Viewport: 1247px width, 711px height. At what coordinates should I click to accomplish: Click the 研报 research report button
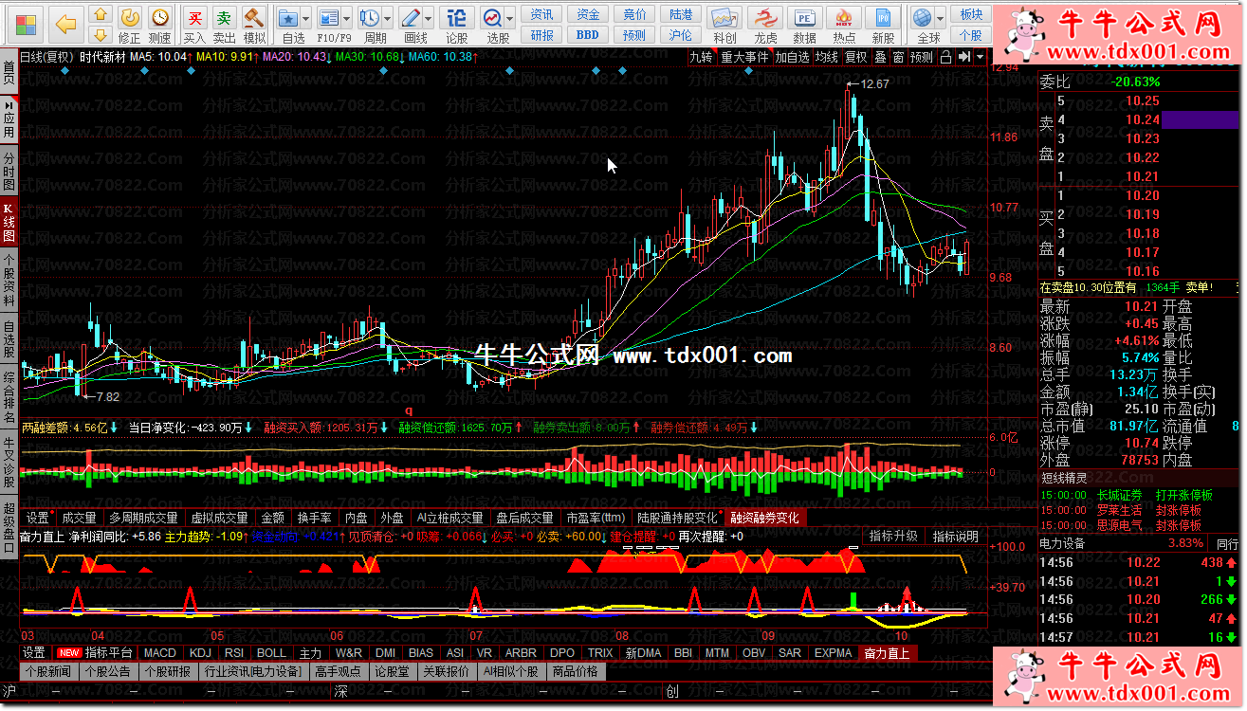coord(541,35)
